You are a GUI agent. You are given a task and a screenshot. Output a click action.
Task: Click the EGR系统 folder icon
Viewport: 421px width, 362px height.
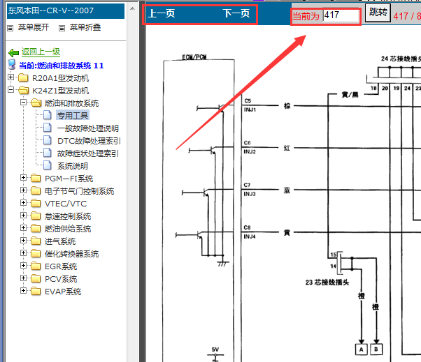pos(36,266)
